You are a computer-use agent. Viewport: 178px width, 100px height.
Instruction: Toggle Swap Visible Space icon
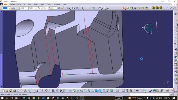[112, 91]
